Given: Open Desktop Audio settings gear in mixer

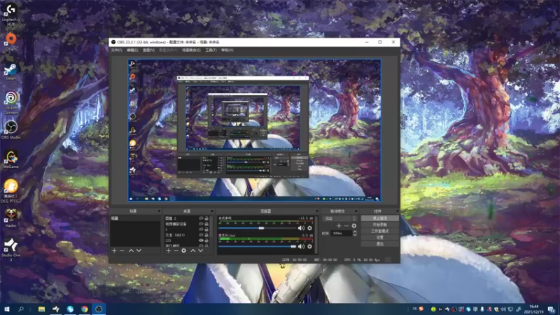Looking at the screenshot, I should pos(309,228).
